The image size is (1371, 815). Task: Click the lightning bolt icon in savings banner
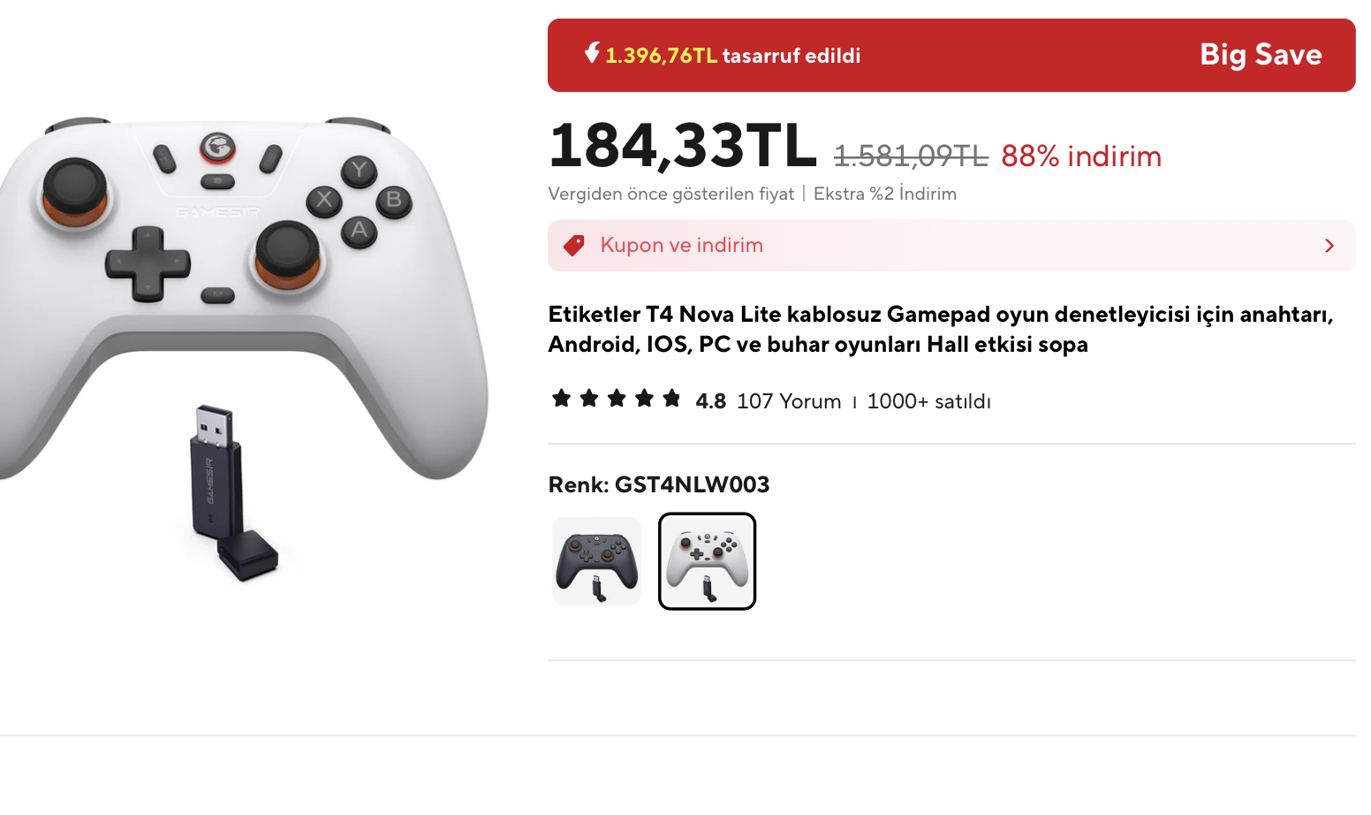pos(592,53)
